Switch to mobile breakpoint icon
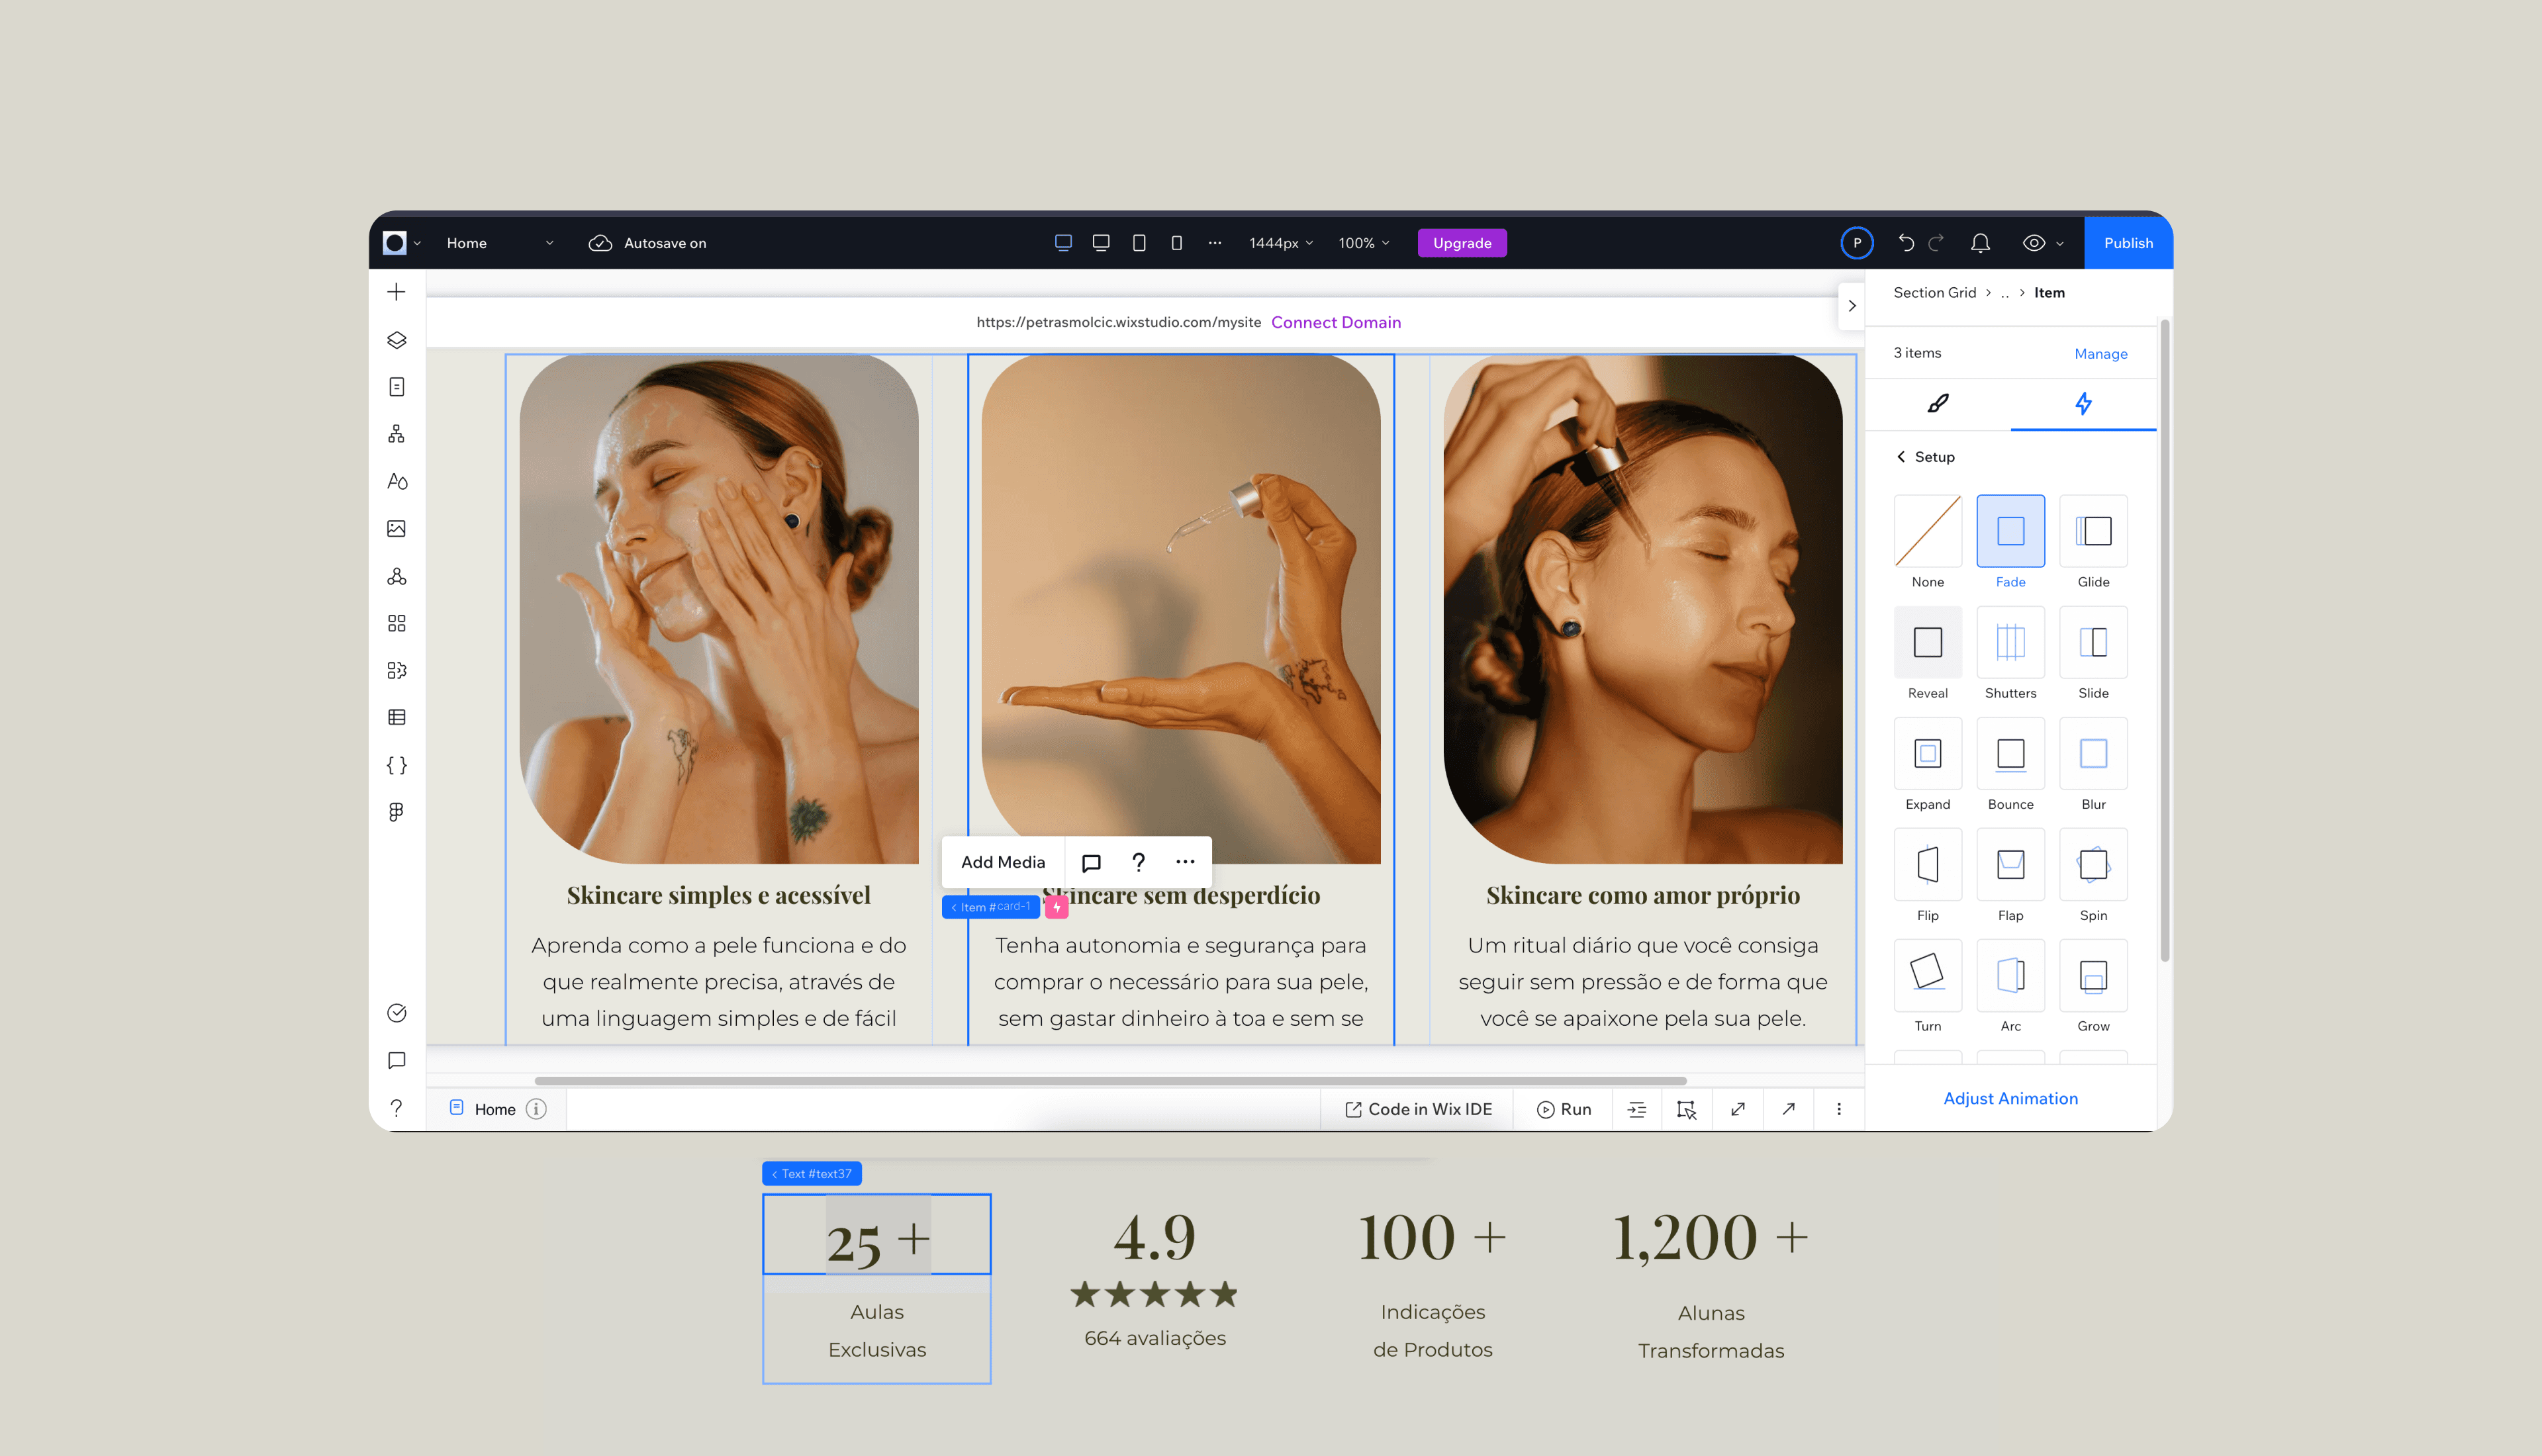The width and height of the screenshot is (2542, 1456). pos(1177,243)
